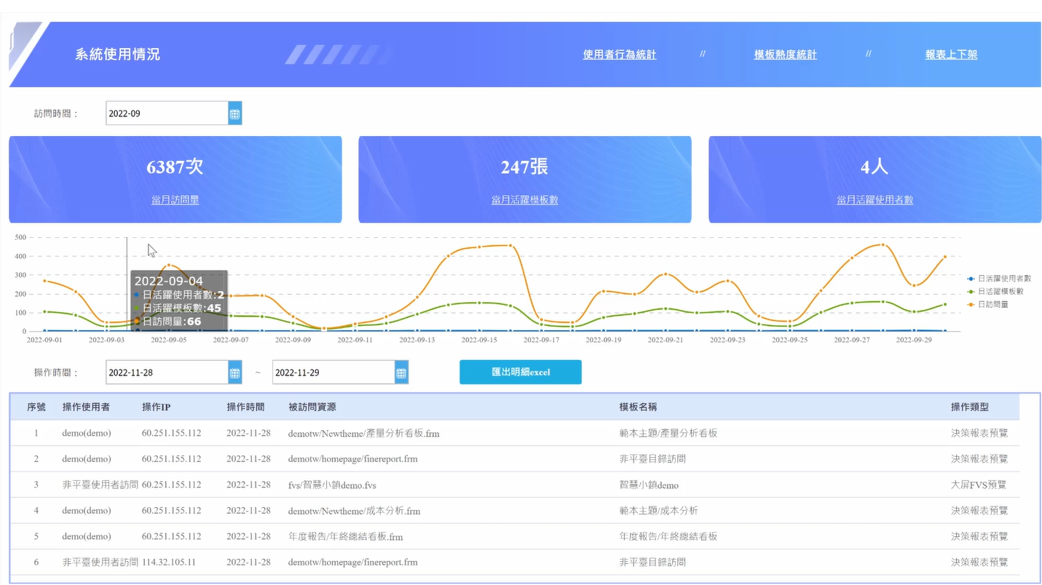
Task: Click 範本主題/成本分析 template name
Action: pyautogui.click(x=659, y=511)
